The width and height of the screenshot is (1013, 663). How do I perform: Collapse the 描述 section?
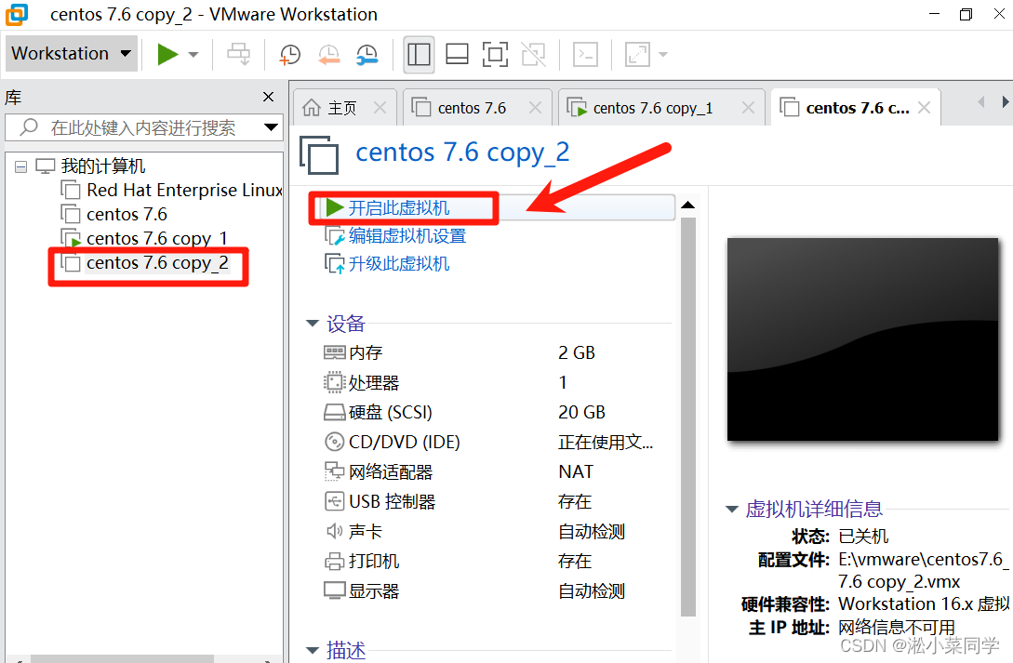tap(313, 650)
